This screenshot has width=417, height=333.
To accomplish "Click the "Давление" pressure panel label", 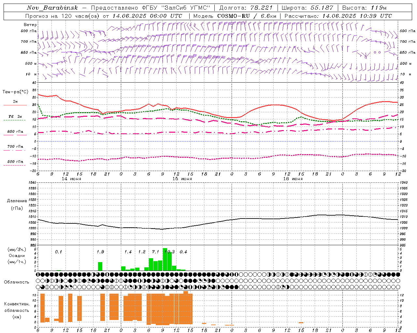I will 17,201.
